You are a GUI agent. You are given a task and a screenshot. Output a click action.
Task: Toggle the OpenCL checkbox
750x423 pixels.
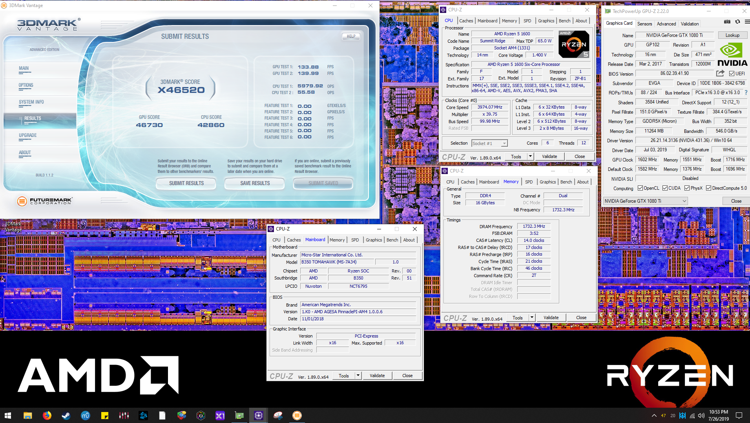tap(640, 188)
